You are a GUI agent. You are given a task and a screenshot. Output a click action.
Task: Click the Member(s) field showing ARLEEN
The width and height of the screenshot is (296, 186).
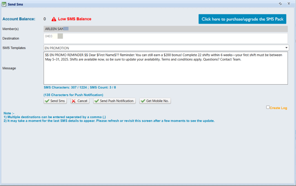[166, 29]
